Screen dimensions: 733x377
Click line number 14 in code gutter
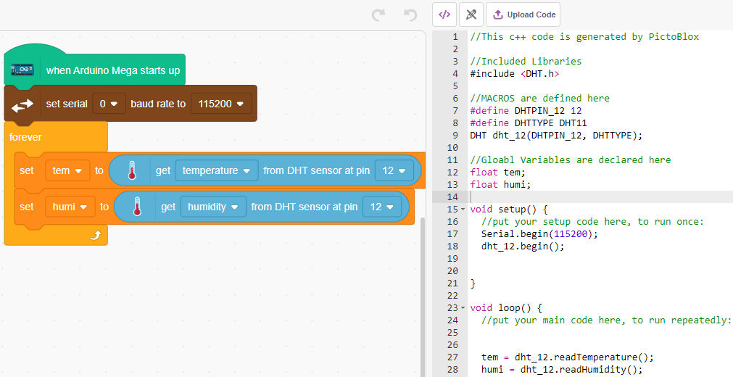[452, 197]
